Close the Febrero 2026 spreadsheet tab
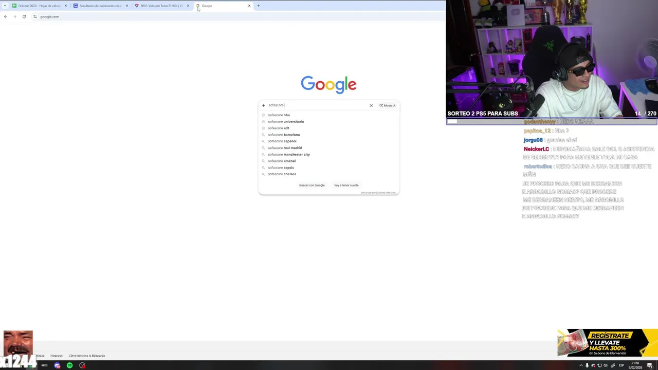The image size is (658, 370). click(65, 6)
